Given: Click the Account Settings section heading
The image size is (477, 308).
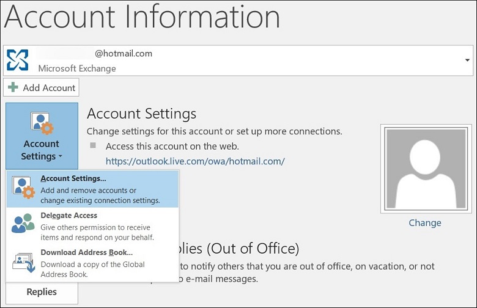Looking at the screenshot, I should 141,114.
